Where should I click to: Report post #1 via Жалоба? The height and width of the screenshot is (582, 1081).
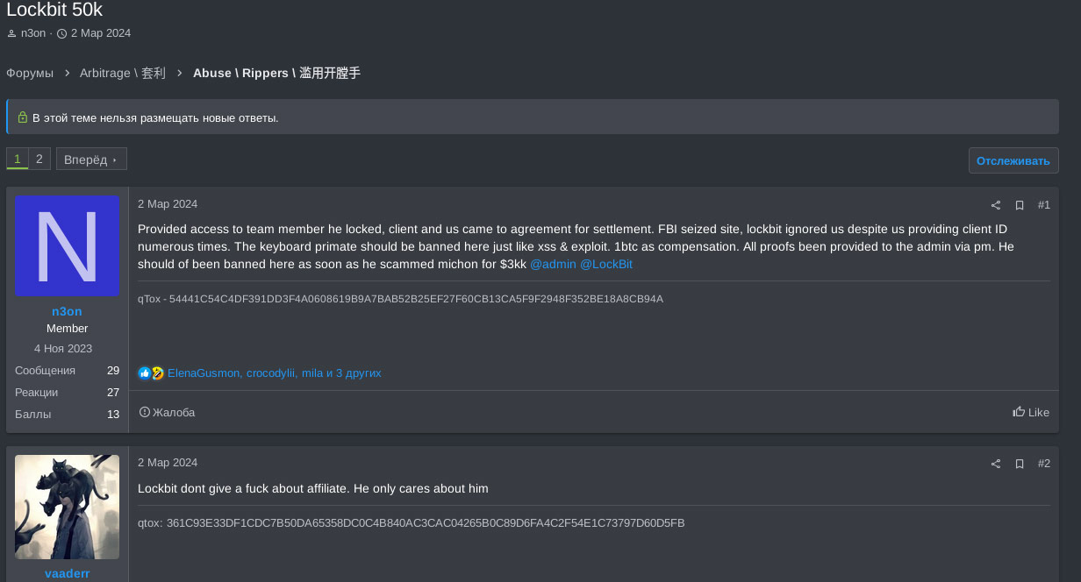point(168,412)
